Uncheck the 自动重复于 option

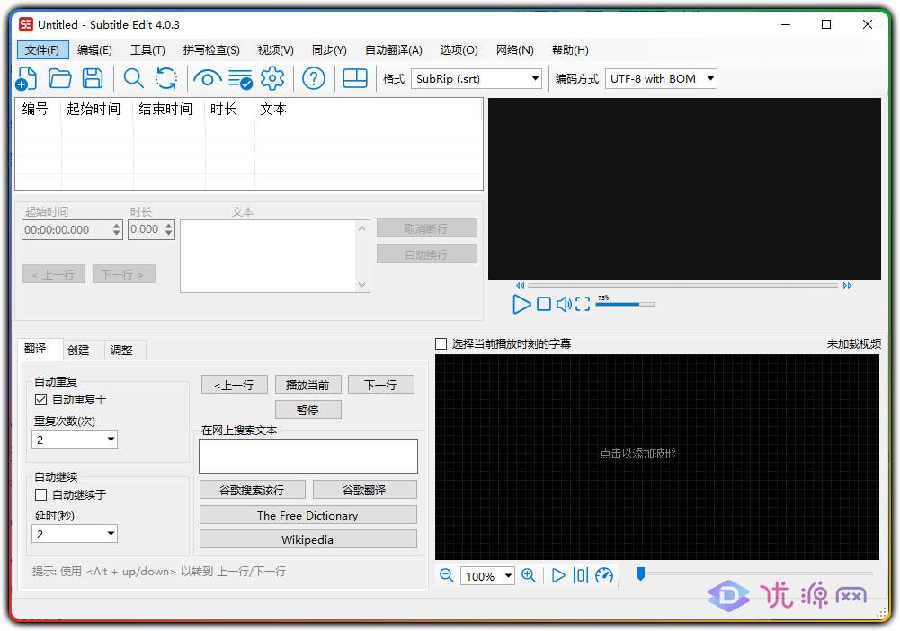click(40, 399)
